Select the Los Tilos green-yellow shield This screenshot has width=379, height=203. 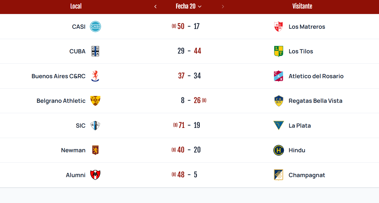279,51
